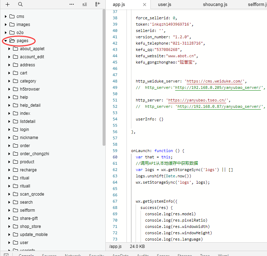Click the https://cms.weiduke.com/ link

click(x=216, y=81)
